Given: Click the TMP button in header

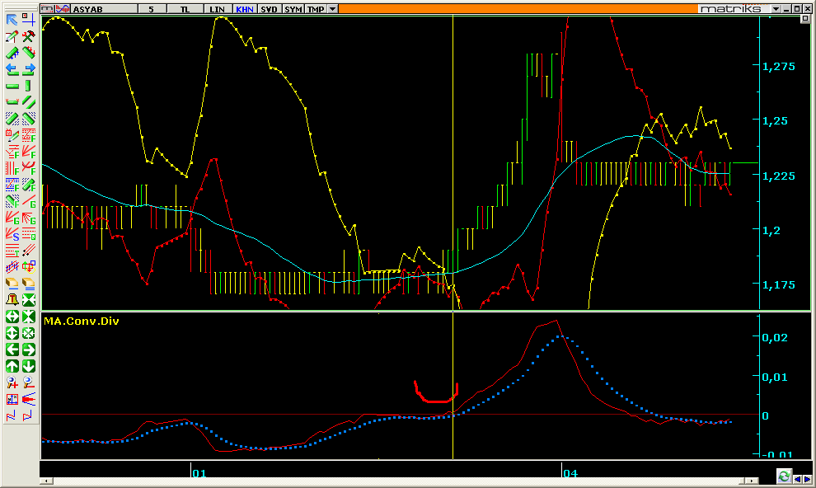Looking at the screenshot, I should click(x=315, y=8).
